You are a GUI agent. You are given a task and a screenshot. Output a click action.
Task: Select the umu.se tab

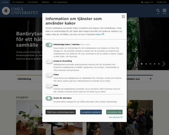pos(5,2)
